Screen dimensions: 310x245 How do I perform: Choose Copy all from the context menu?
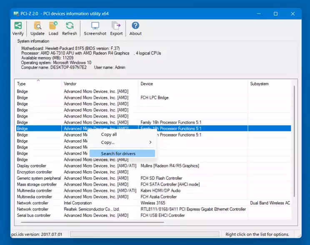(x=122, y=134)
